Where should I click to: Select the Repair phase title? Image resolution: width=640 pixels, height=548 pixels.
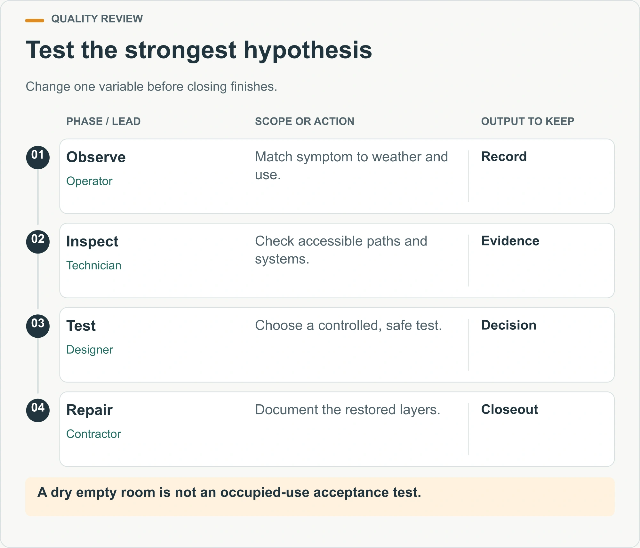(89, 410)
